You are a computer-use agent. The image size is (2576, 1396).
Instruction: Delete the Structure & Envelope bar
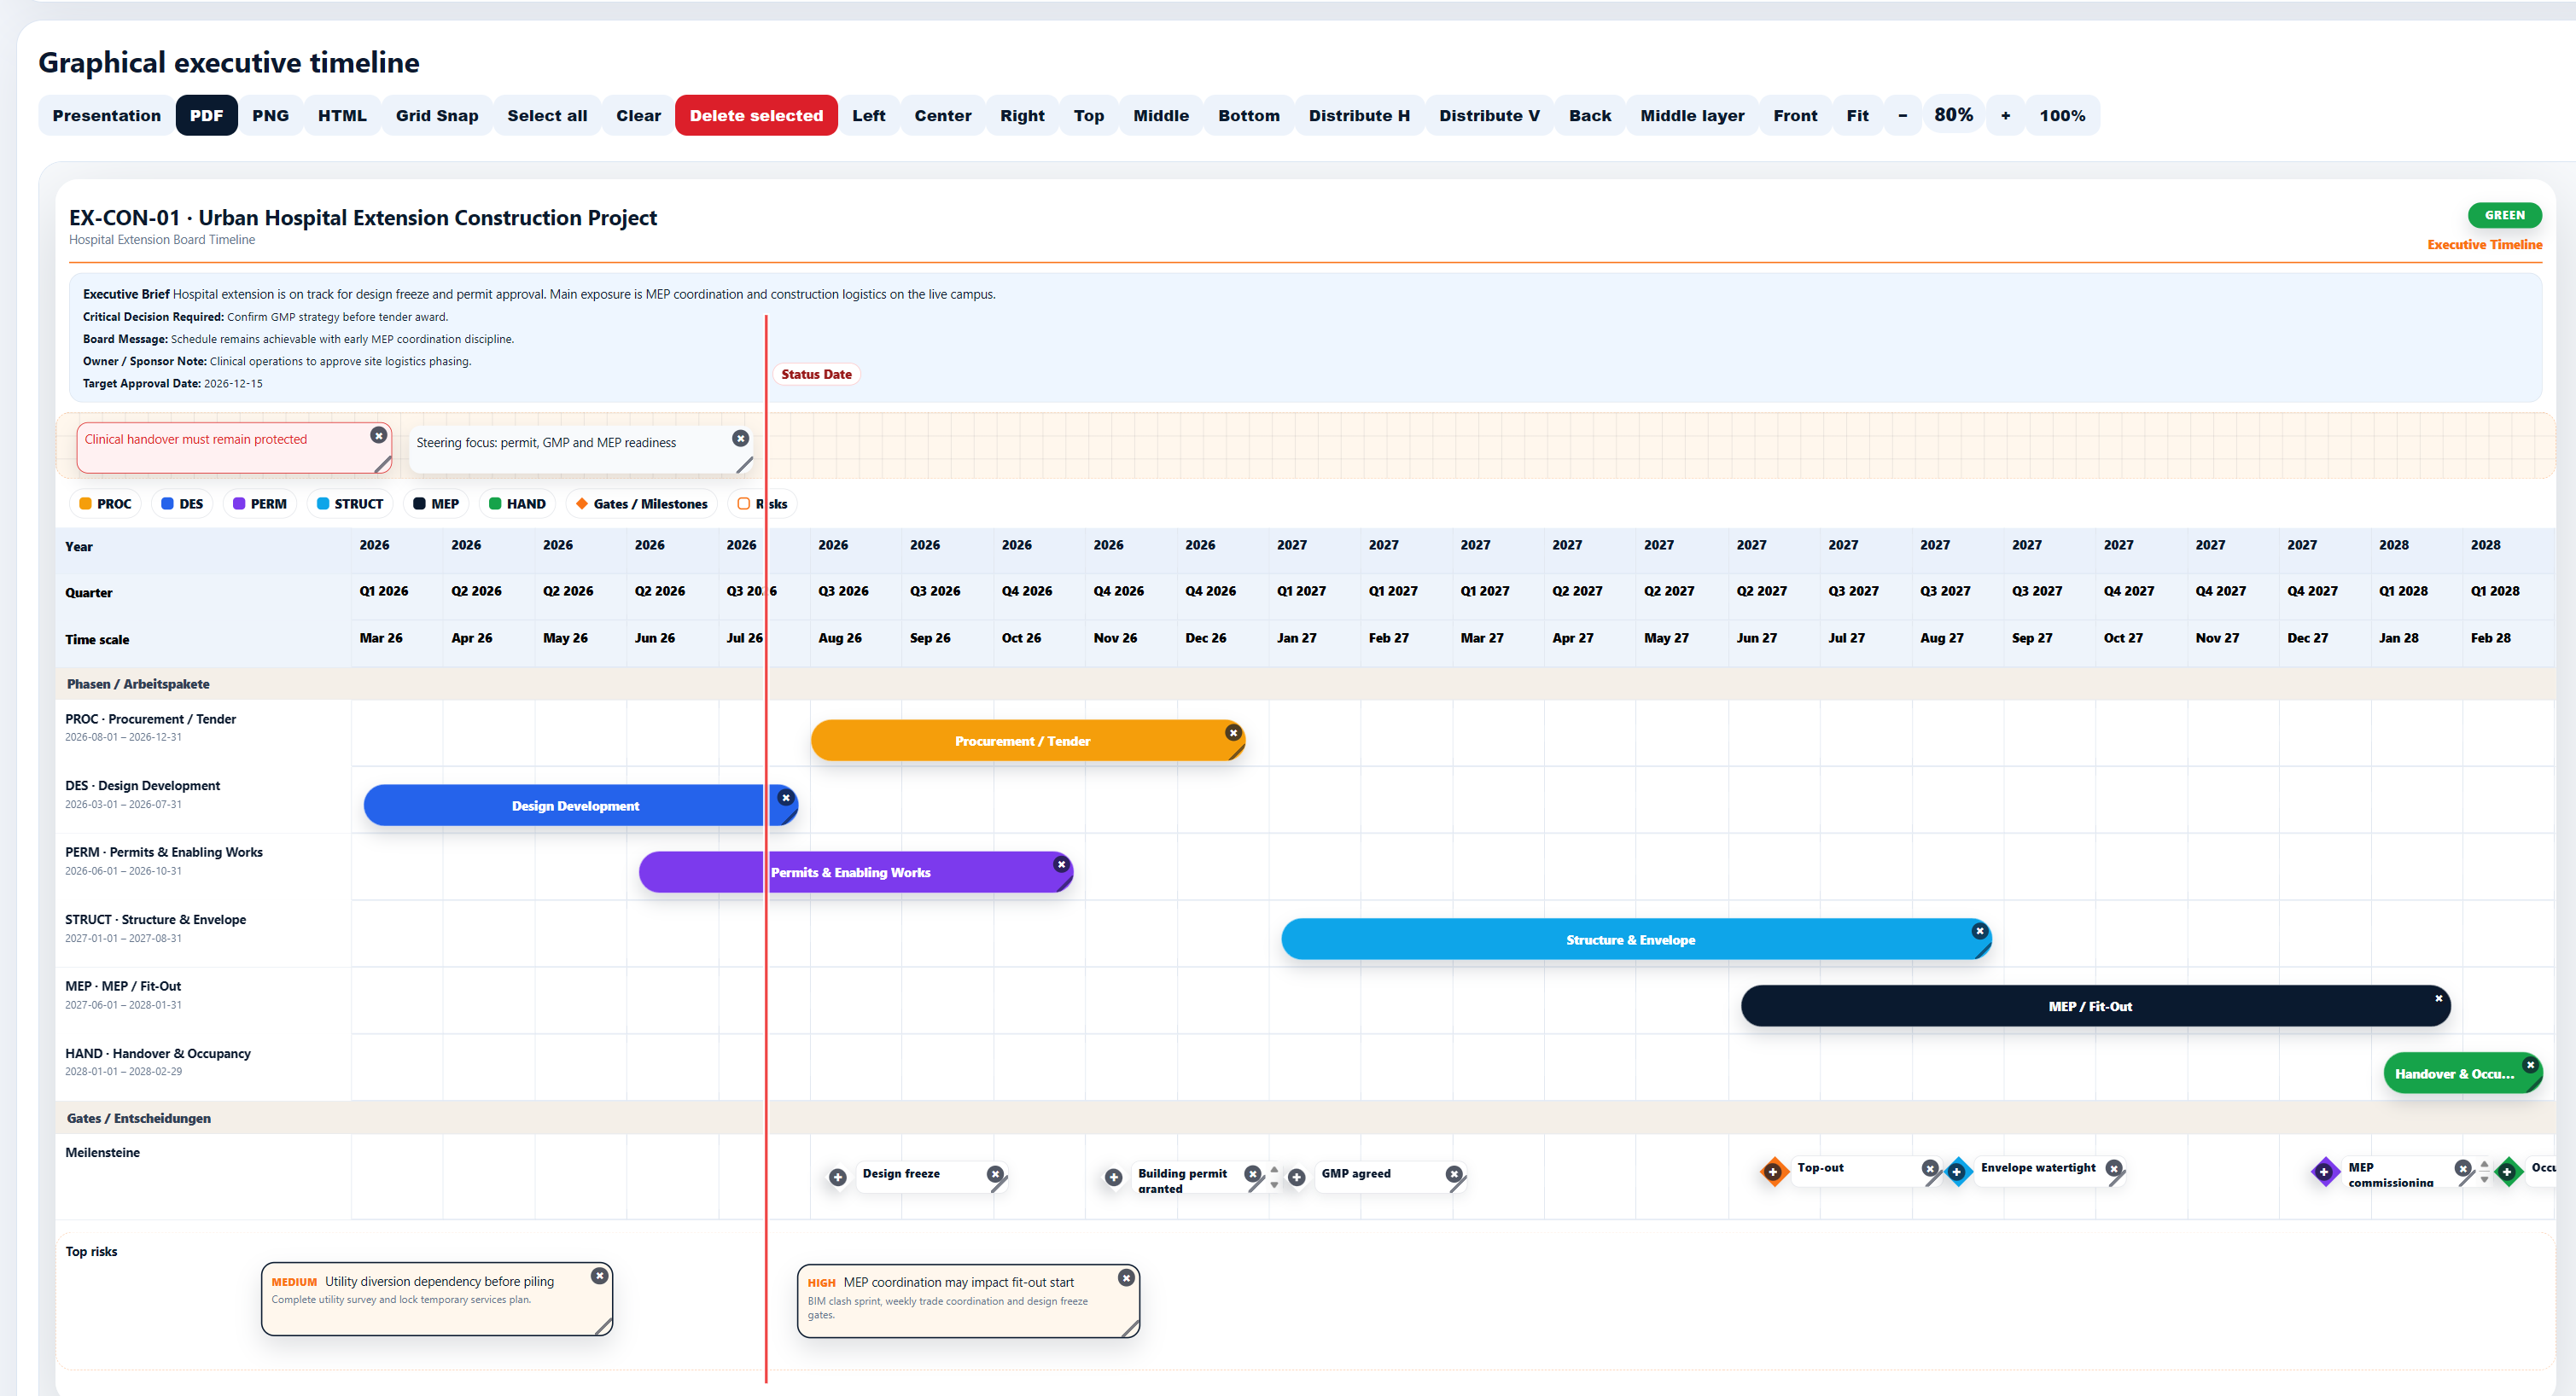point(1979,931)
